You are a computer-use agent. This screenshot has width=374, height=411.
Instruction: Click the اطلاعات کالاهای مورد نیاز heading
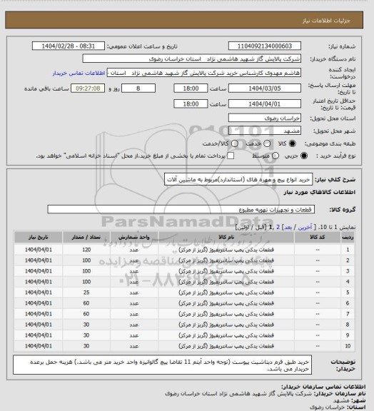tap(320, 192)
